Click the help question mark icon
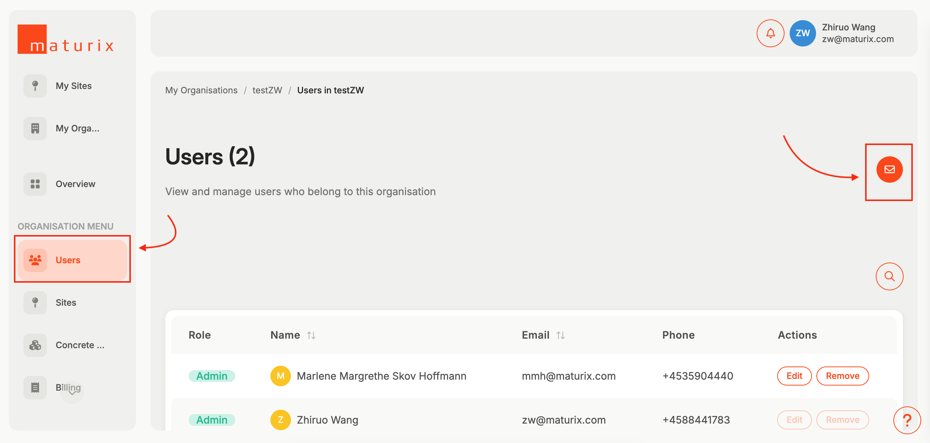 [907, 420]
